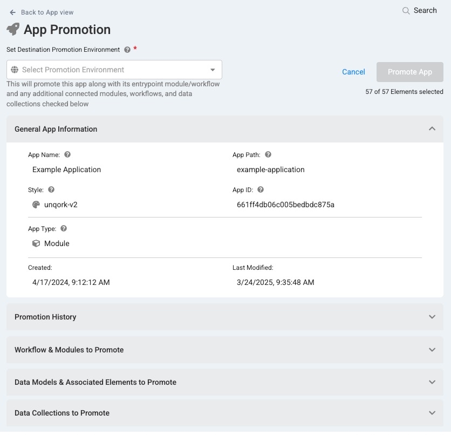The width and height of the screenshot is (451, 435).
Task: Click the Data Models & Associated Elements title
Action: coord(95,382)
